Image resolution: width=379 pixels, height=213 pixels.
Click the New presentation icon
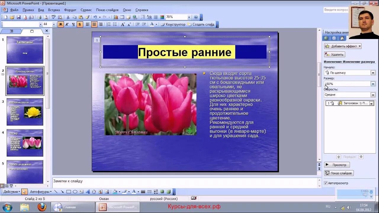[x=6, y=17]
